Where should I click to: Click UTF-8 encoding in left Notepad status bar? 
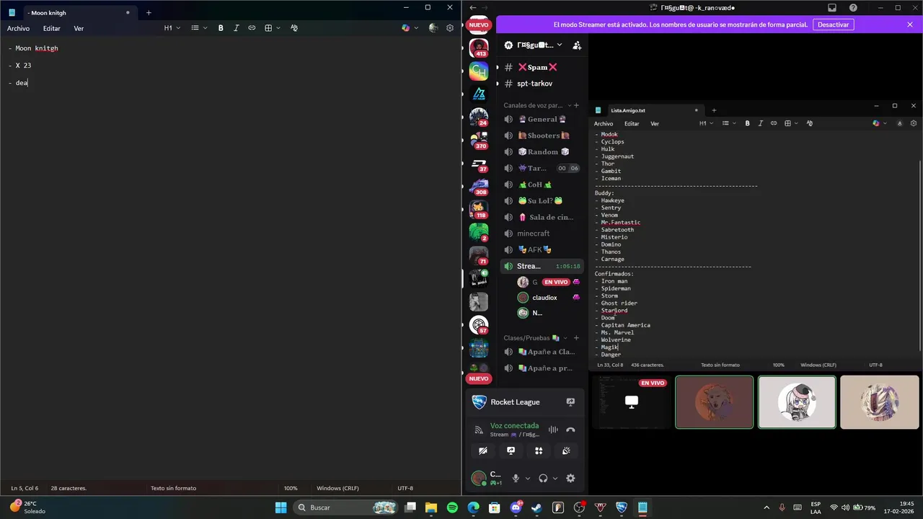click(x=405, y=488)
